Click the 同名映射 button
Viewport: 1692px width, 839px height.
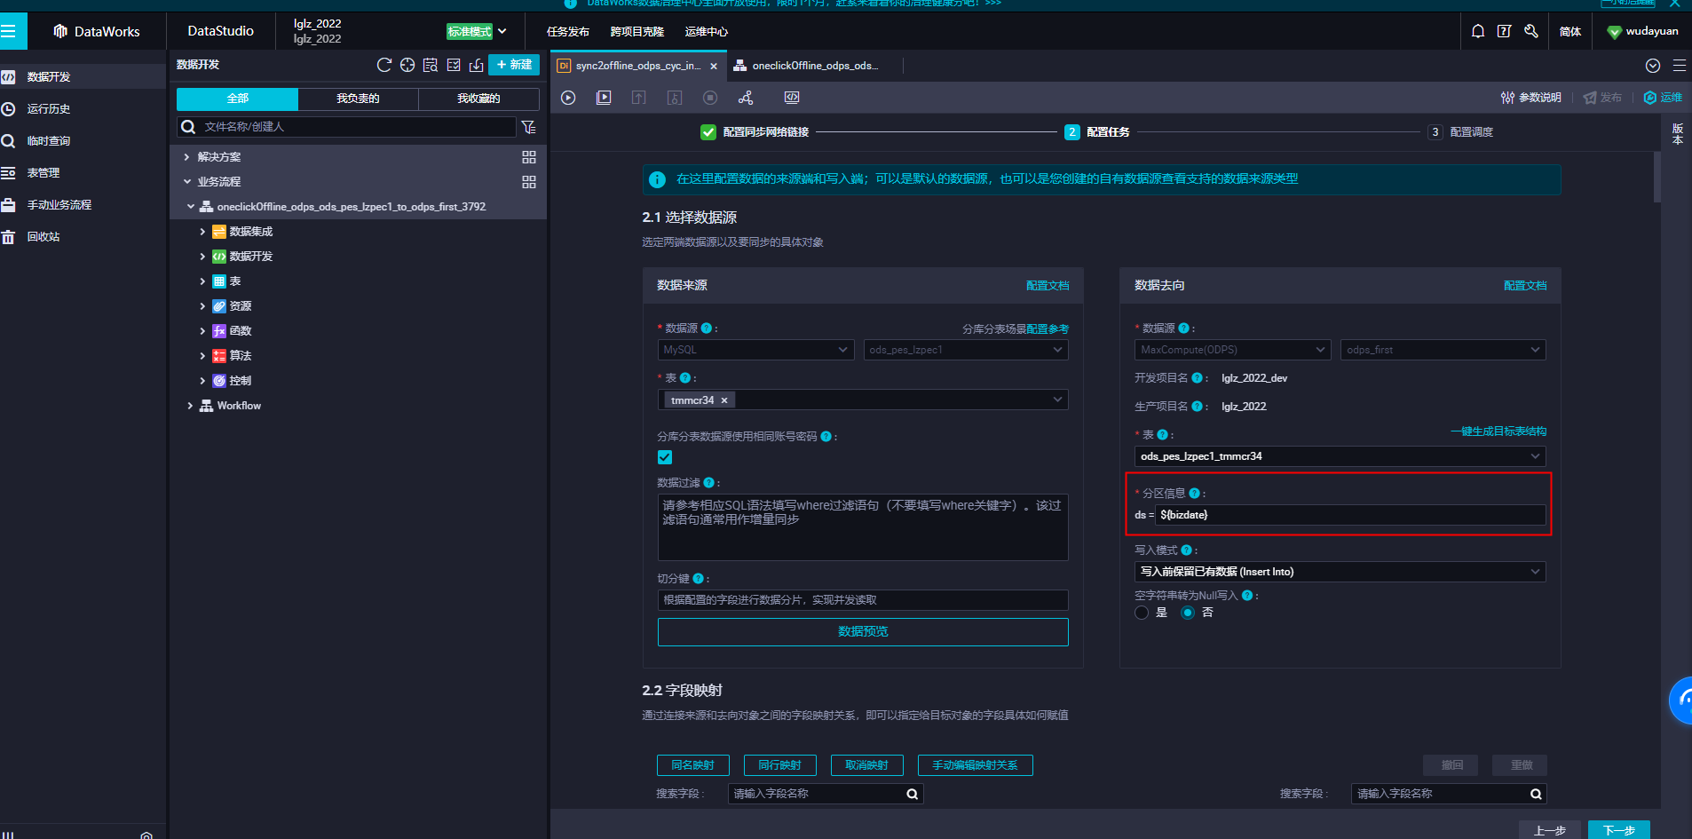click(693, 765)
